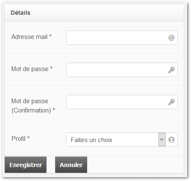Click the asterisk next to Profil

[x=28, y=137]
